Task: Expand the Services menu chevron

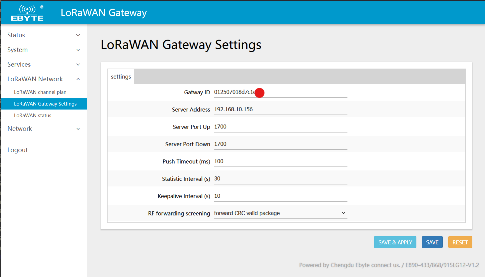Action: (78, 65)
